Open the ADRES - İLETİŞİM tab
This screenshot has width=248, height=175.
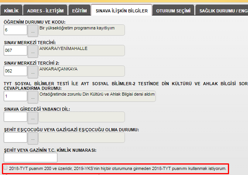(x=46, y=11)
